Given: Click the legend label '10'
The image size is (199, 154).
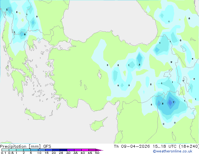Looking at the screenshot, I should point(39,153).
